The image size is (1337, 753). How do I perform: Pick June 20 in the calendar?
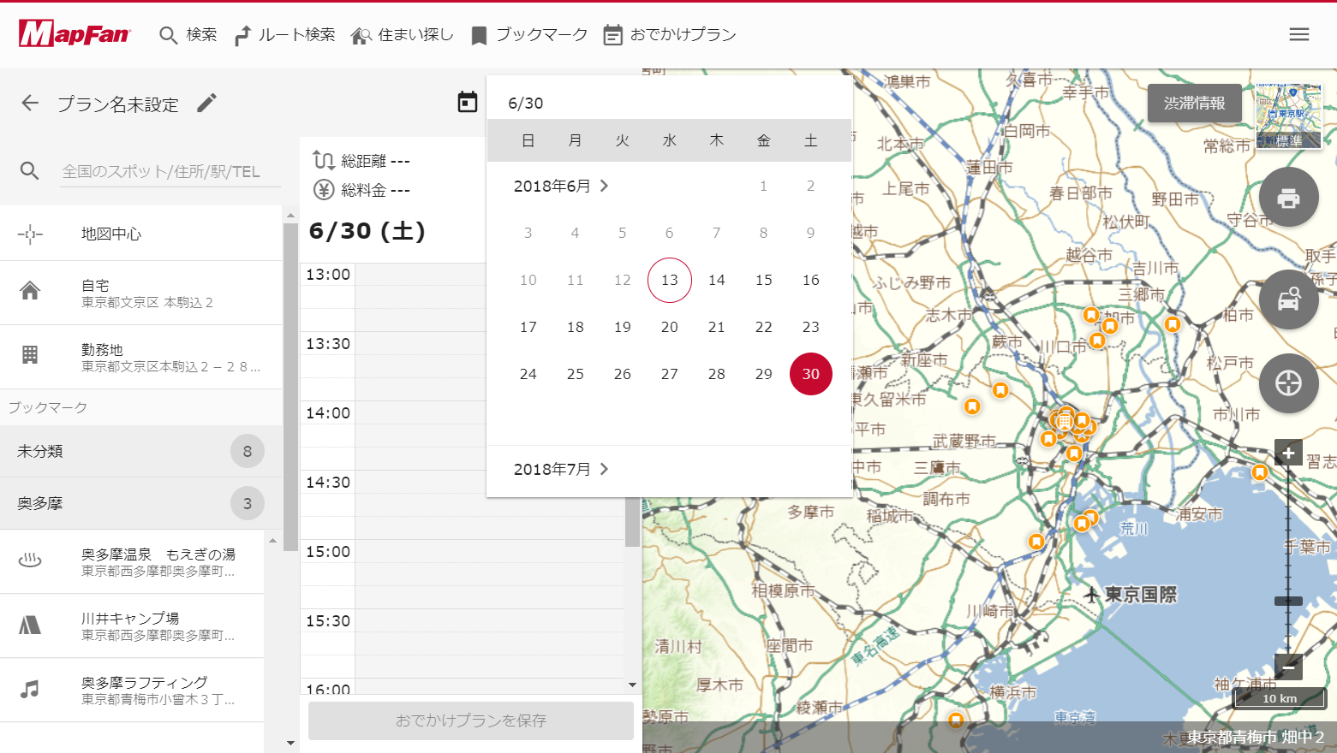[670, 327]
